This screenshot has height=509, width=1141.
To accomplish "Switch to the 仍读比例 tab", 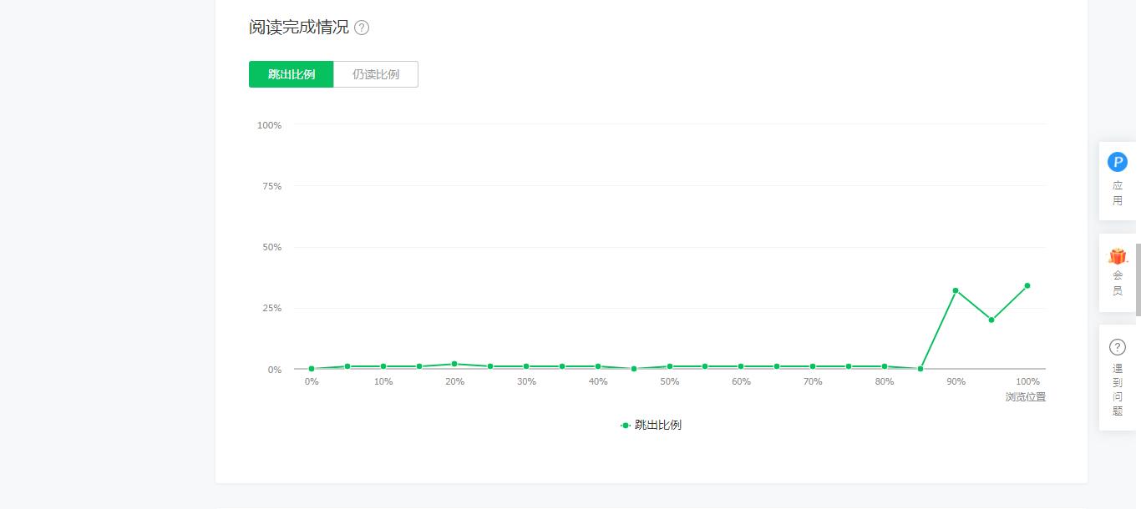I will coord(376,74).
